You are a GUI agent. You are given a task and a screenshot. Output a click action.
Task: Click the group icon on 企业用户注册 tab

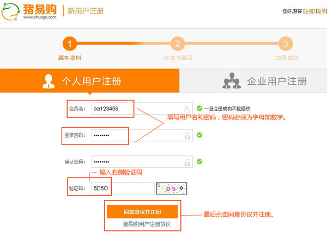(x=232, y=81)
